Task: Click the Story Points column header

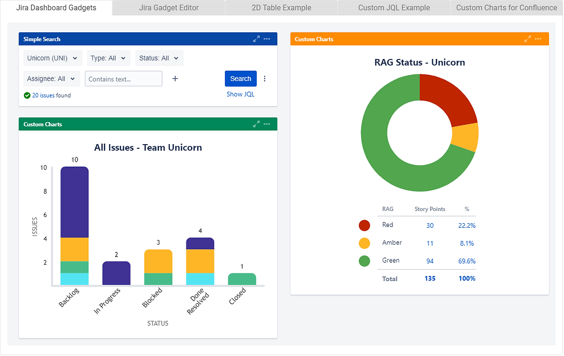Action: 430,209
